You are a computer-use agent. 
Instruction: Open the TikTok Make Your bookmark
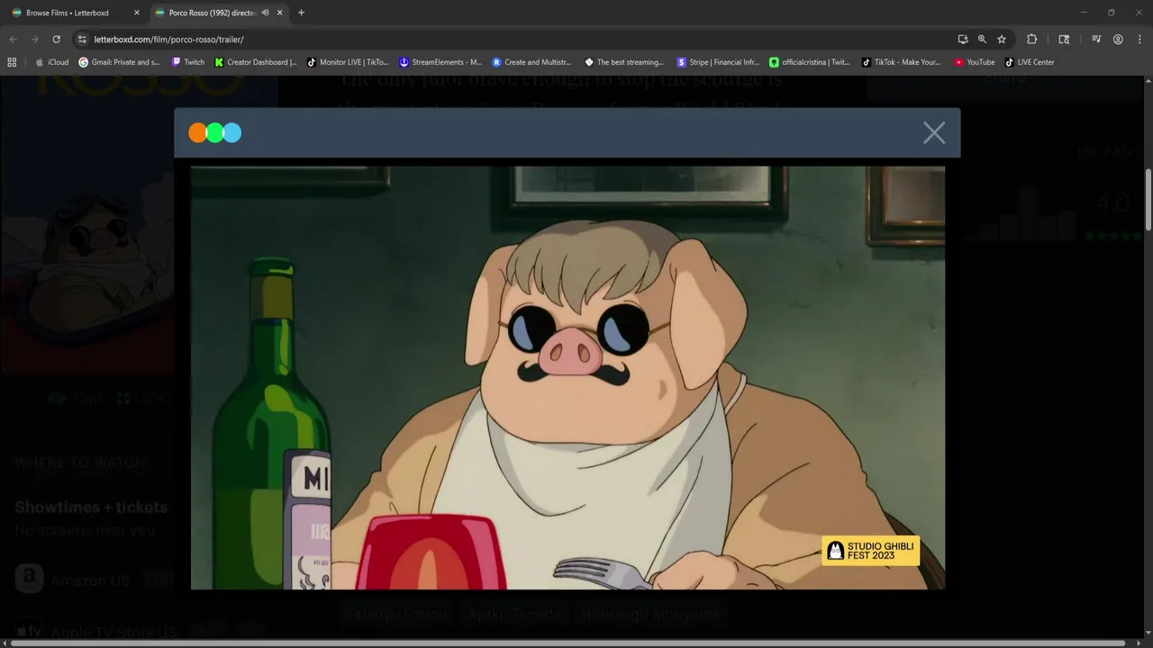point(901,62)
